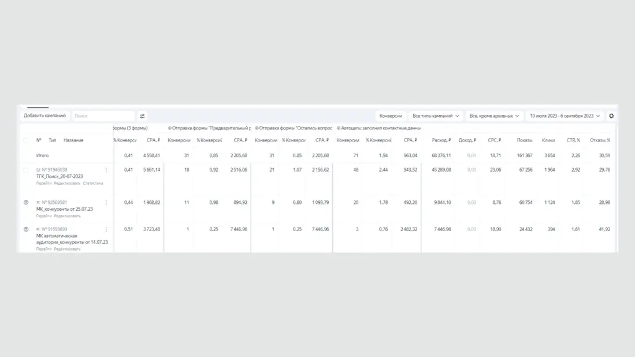Sort by the Показы column header
The width and height of the screenshot is (635, 357).
[525, 140]
